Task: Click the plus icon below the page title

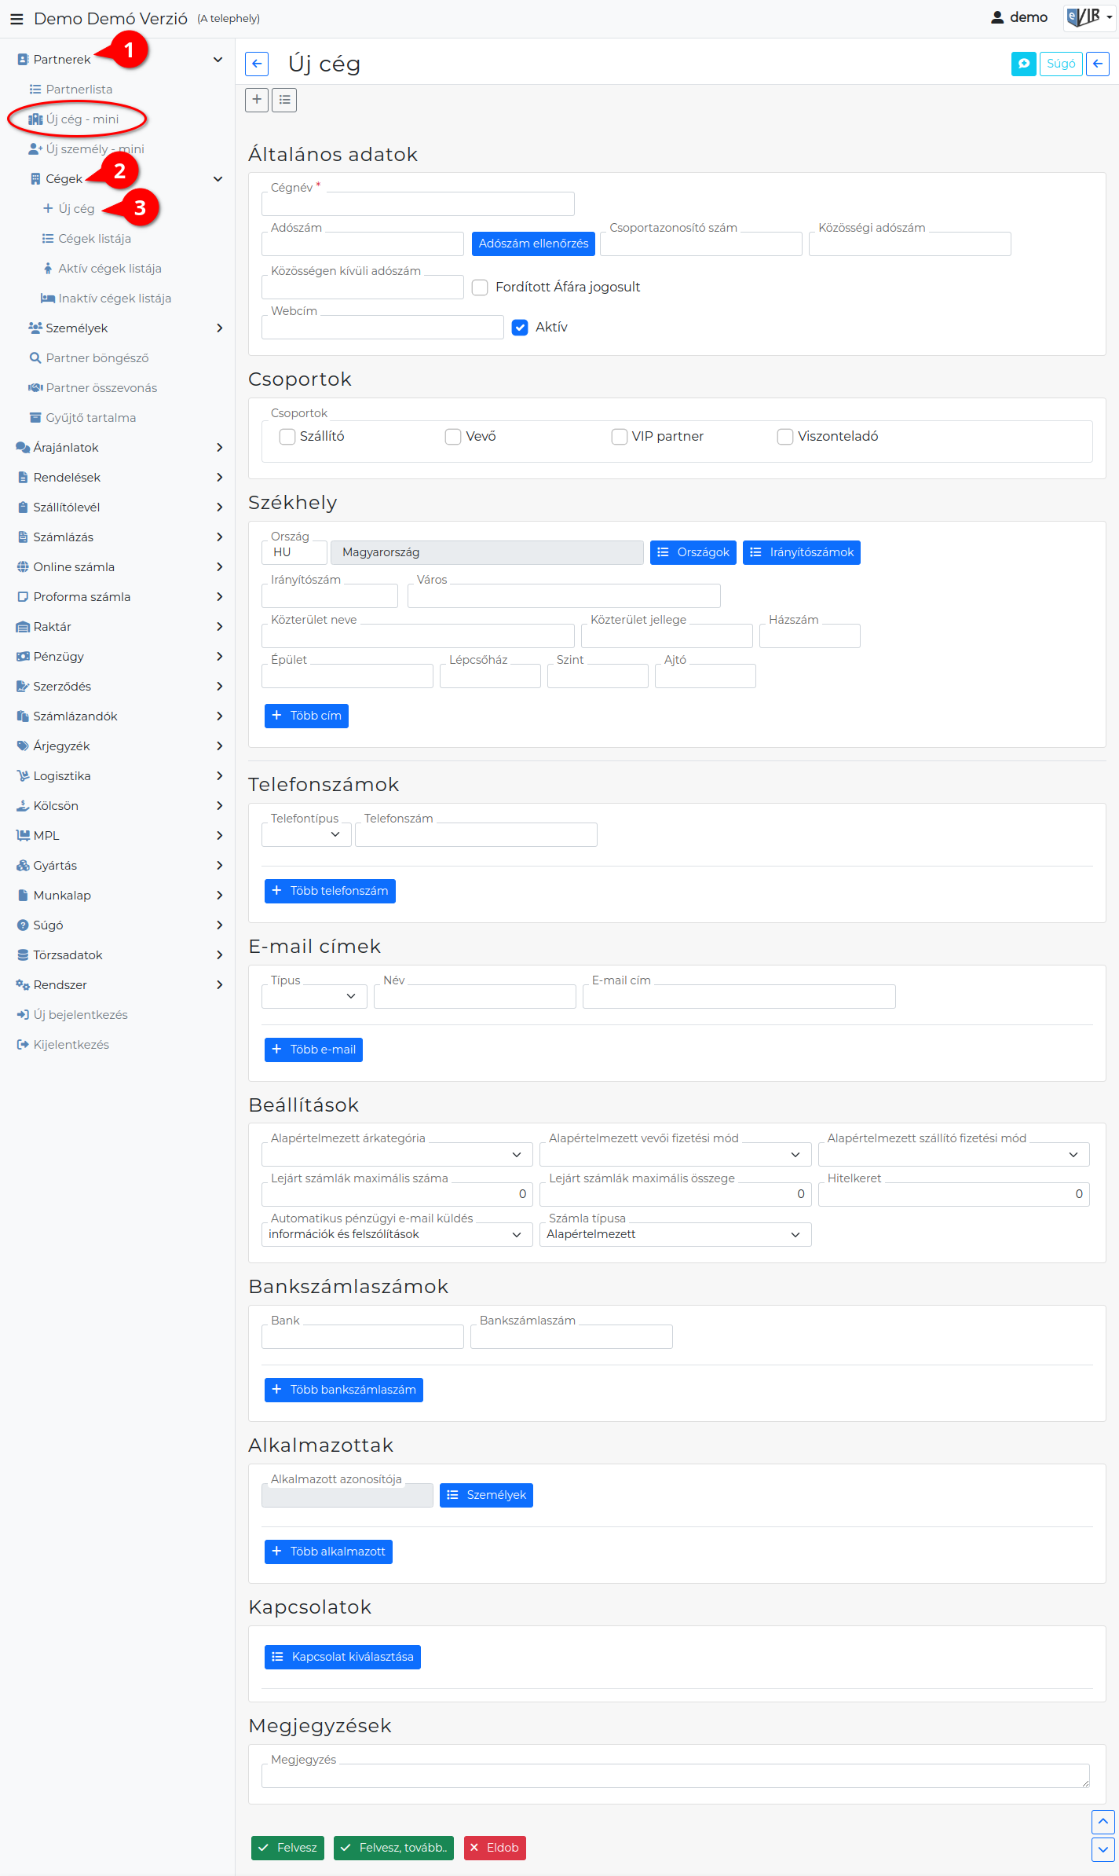Action: pos(257,100)
